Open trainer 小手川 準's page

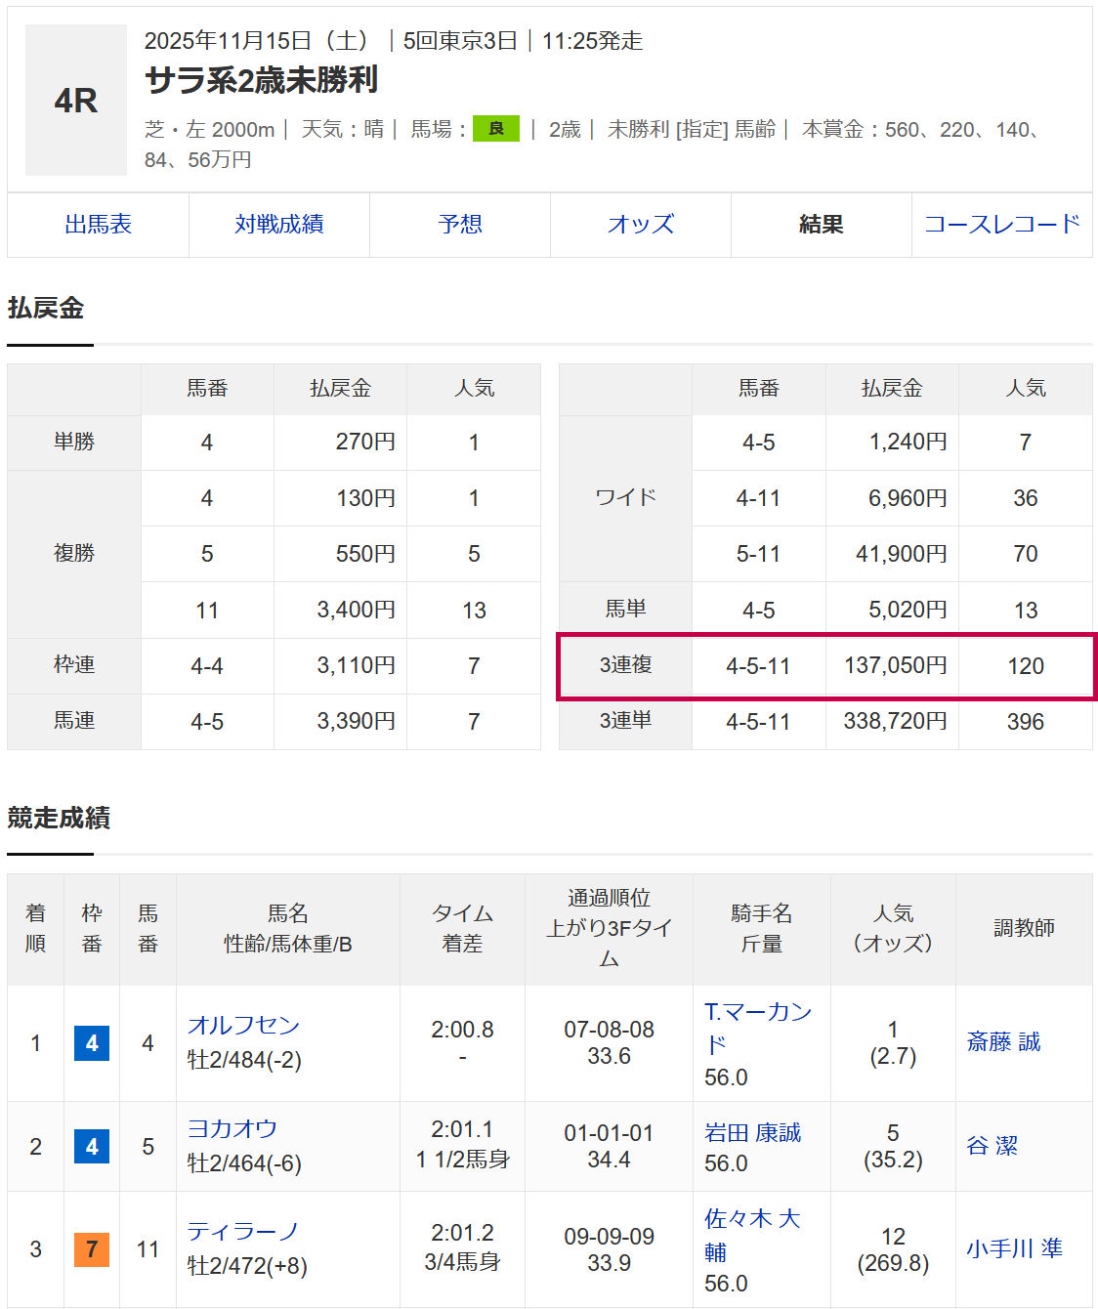click(x=1014, y=1248)
